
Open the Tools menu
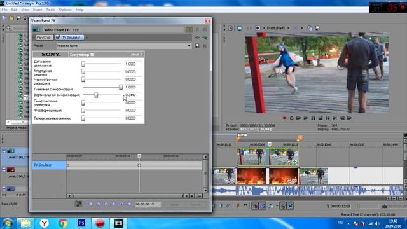[x=50, y=10]
